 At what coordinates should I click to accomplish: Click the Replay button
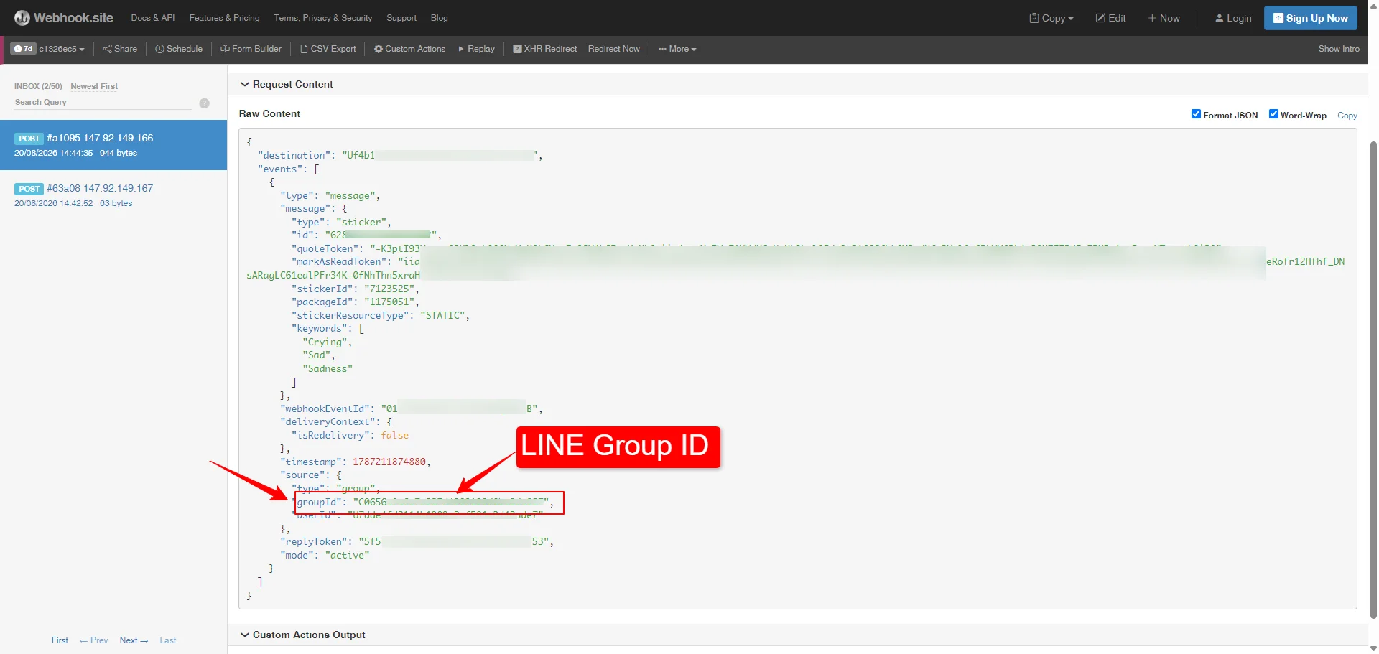pos(476,49)
